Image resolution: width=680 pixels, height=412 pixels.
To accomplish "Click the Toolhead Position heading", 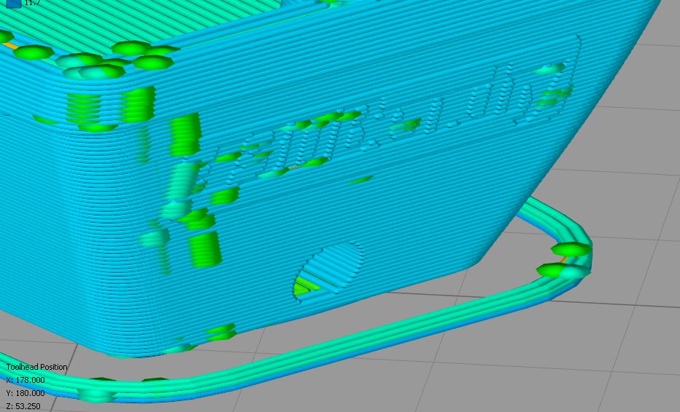I will click(36, 367).
